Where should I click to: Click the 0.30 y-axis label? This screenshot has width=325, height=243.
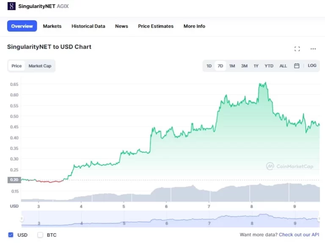click(14, 159)
